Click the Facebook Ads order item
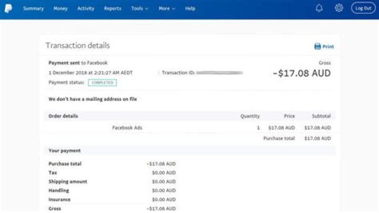This screenshot has width=379, height=213. (x=127, y=128)
